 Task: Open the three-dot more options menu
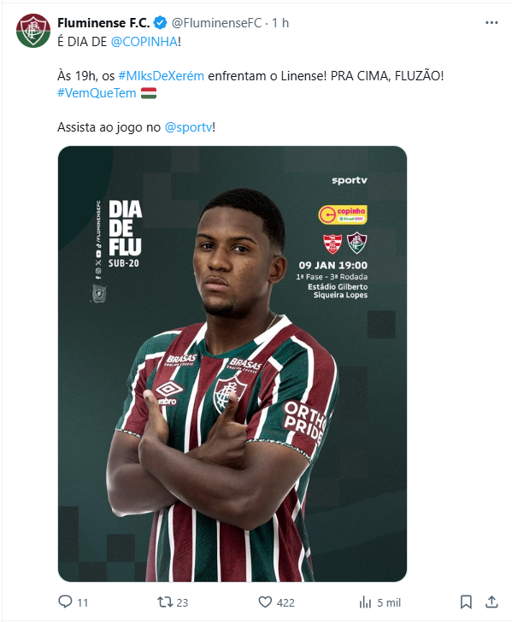pyautogui.click(x=491, y=22)
